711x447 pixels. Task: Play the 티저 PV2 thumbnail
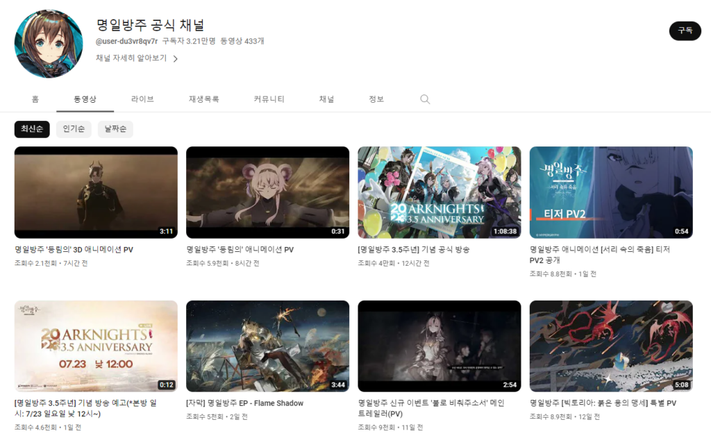[611, 192]
